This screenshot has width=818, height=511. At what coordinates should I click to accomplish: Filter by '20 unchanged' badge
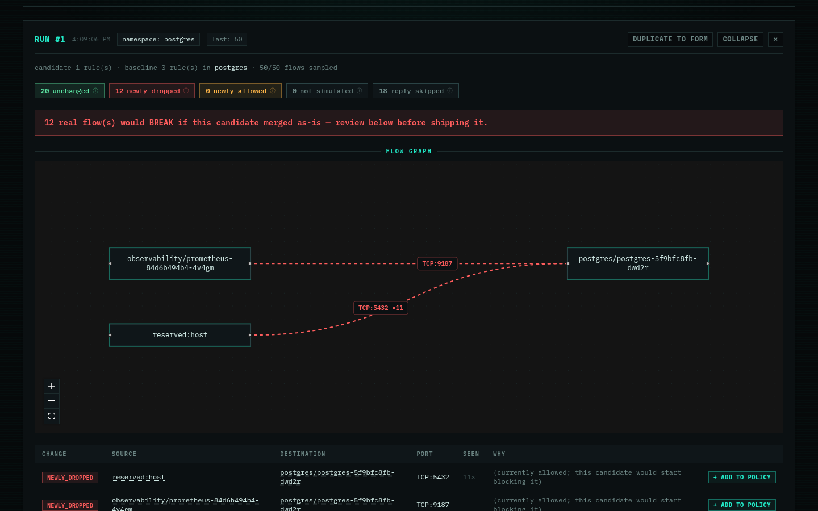(69, 91)
